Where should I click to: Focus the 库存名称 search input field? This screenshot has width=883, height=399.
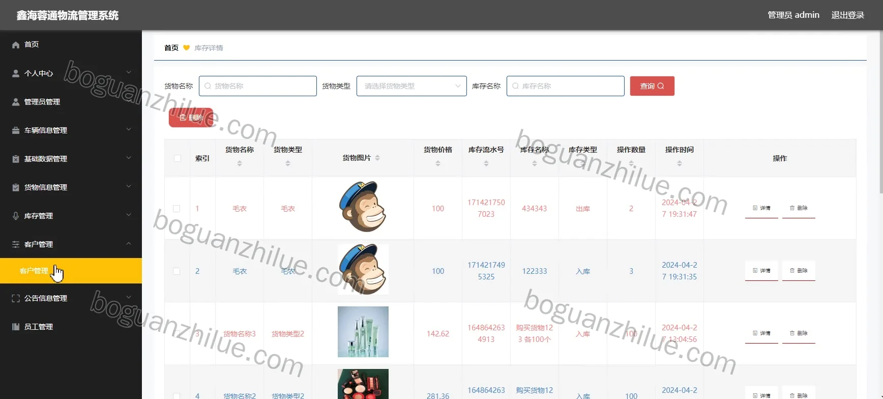coord(566,86)
